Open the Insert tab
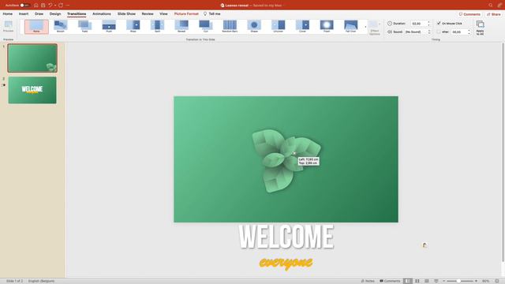Image resolution: width=505 pixels, height=284 pixels. tap(24, 14)
